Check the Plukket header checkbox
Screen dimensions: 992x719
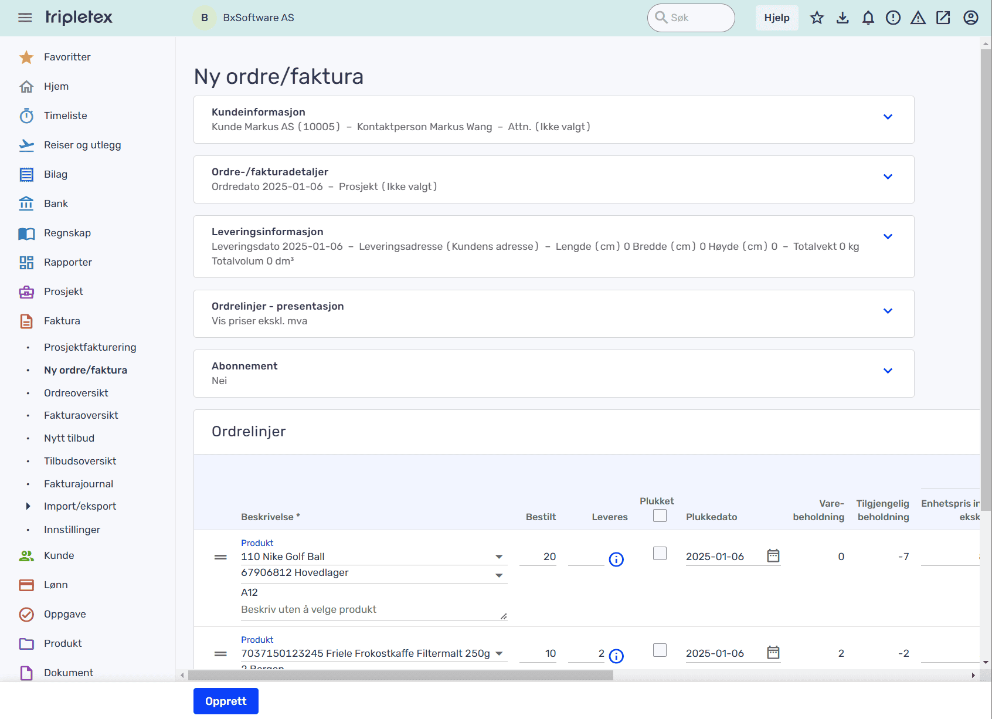pyautogui.click(x=660, y=515)
